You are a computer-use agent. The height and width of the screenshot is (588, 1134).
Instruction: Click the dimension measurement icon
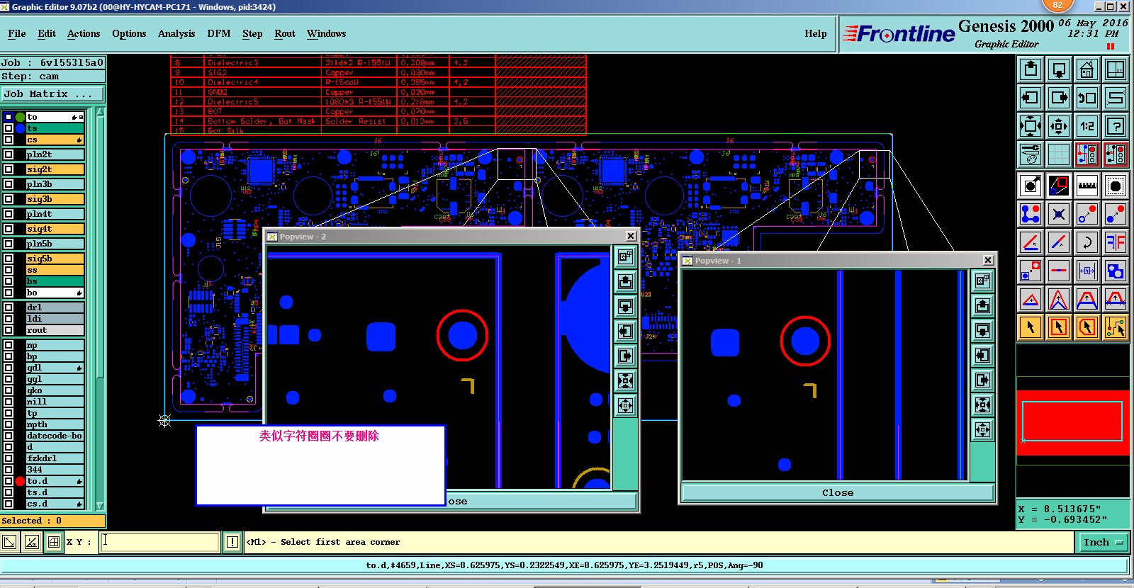tap(1087, 271)
